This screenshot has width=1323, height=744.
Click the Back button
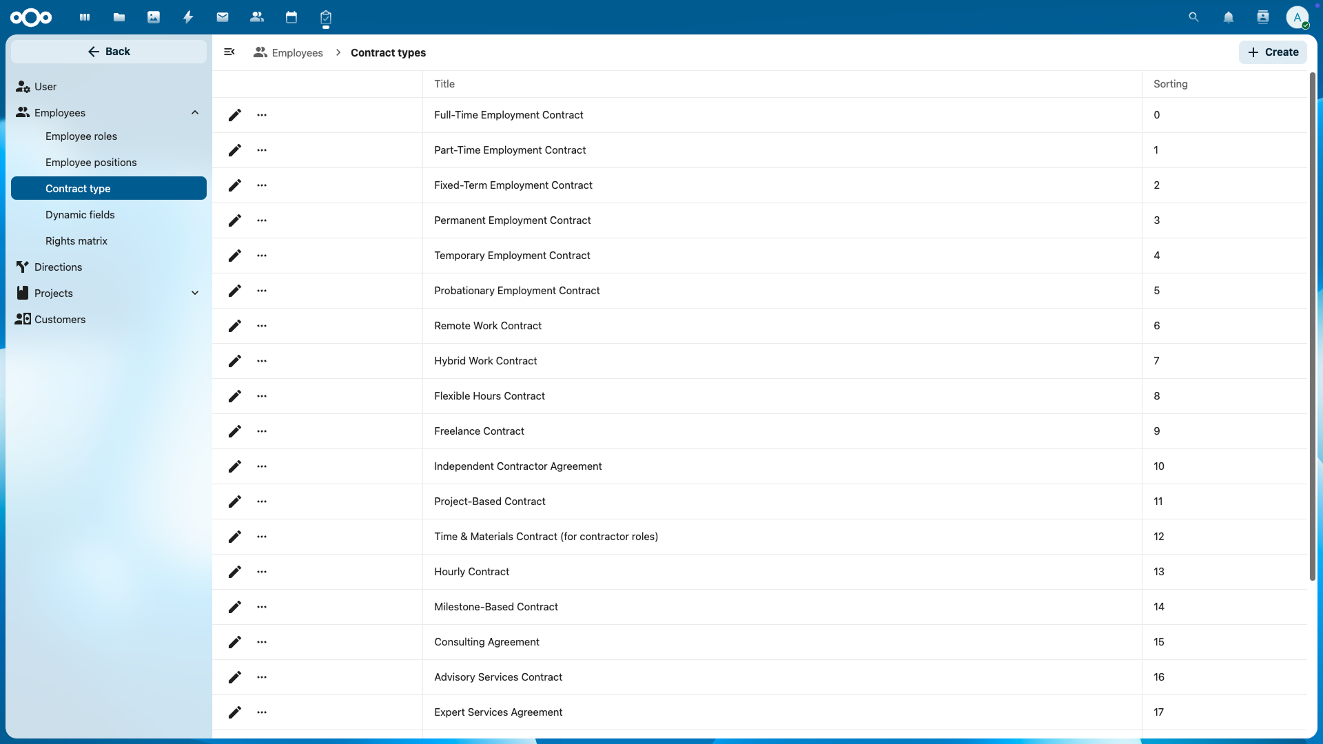click(109, 52)
